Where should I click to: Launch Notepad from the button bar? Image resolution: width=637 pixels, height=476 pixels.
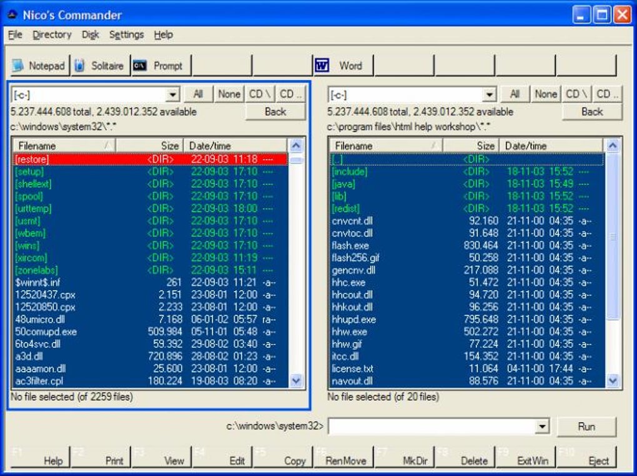click(40, 66)
